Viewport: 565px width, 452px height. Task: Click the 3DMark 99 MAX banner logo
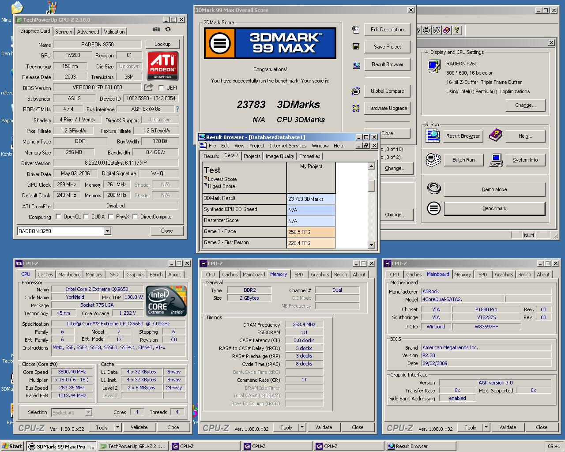[270, 43]
